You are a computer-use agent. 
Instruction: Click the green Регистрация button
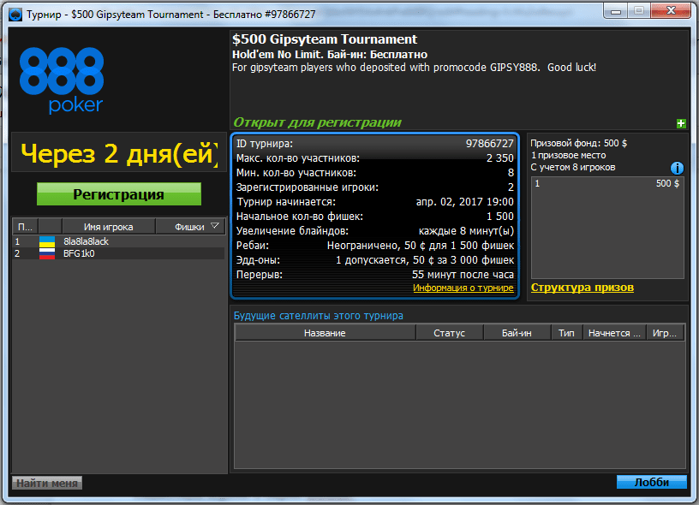(119, 194)
